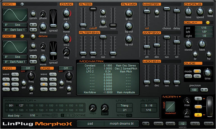Set Glide mode to OFF
Image resolution: width=216 pixels, height=129 pixels.
[x=197, y=71]
